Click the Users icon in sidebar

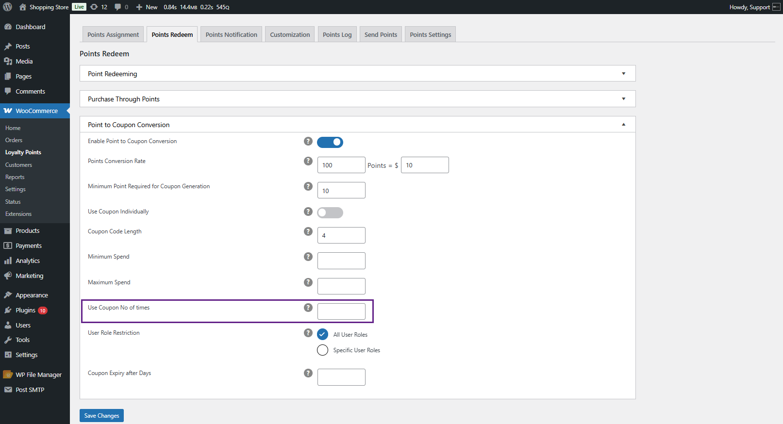pyautogui.click(x=8, y=325)
